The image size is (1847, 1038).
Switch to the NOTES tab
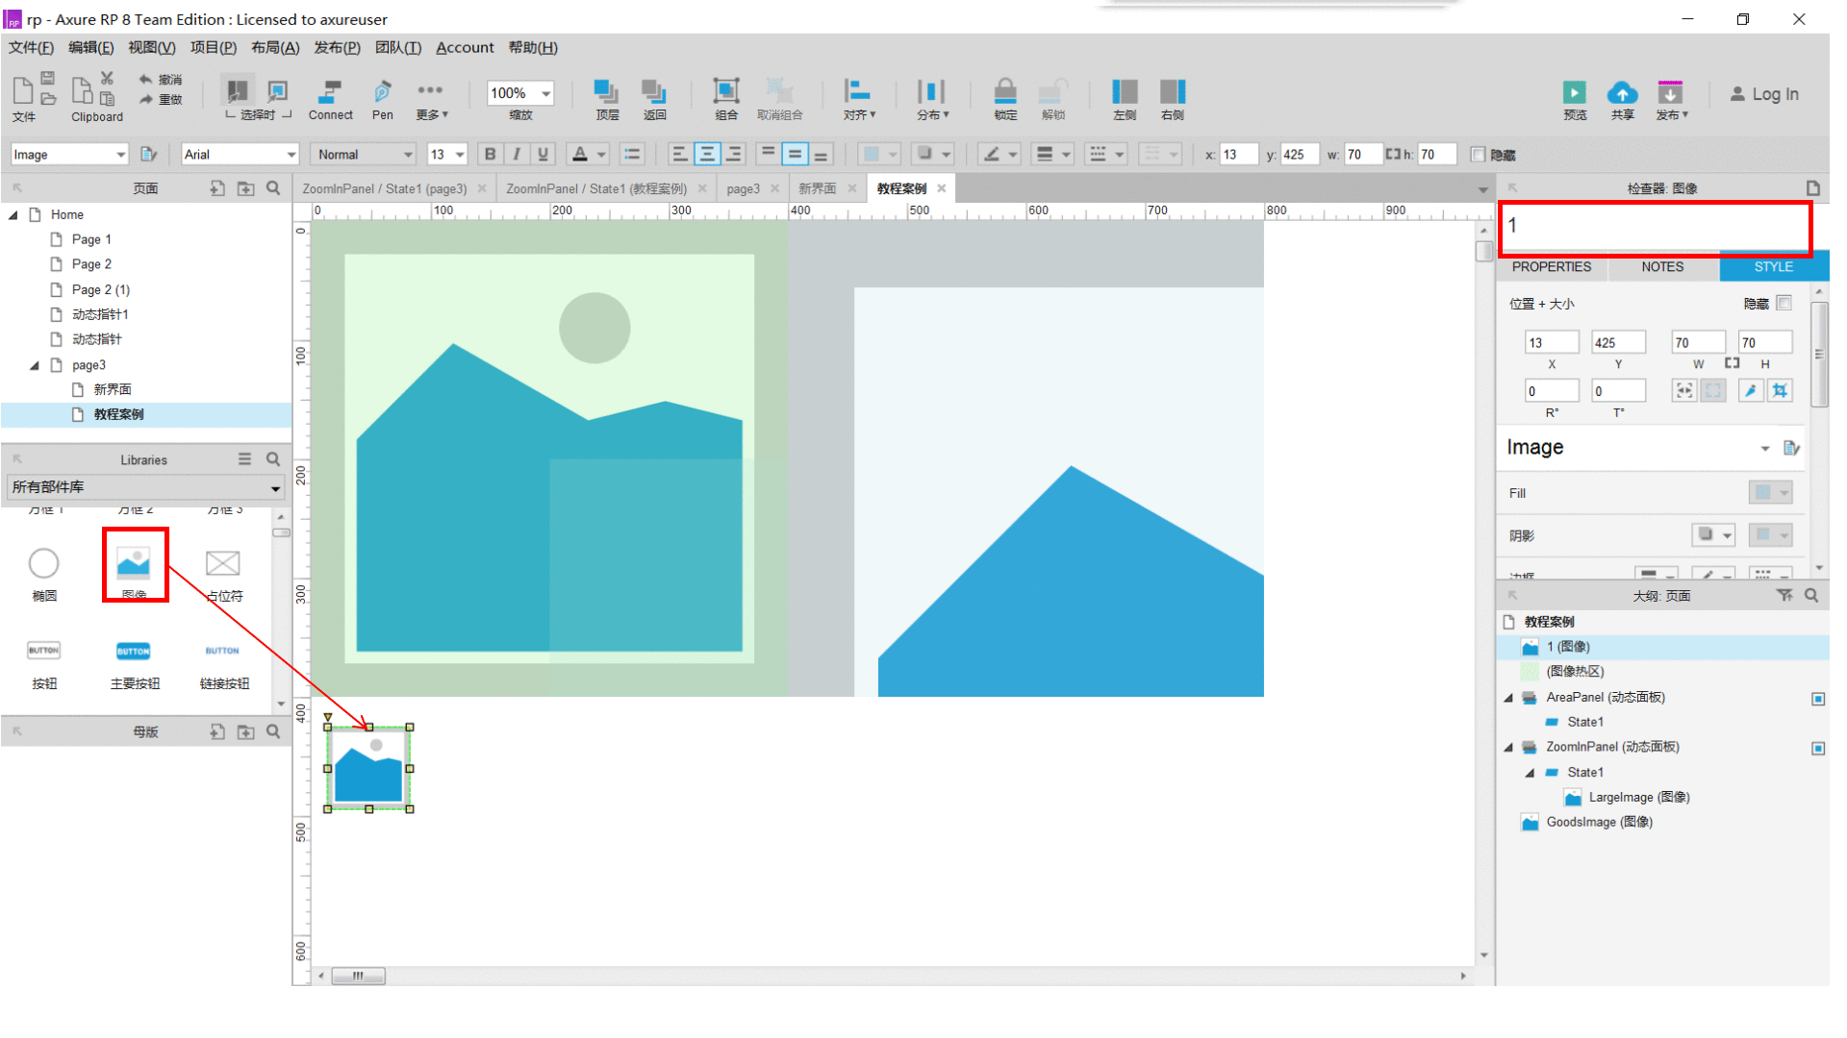tap(1662, 267)
